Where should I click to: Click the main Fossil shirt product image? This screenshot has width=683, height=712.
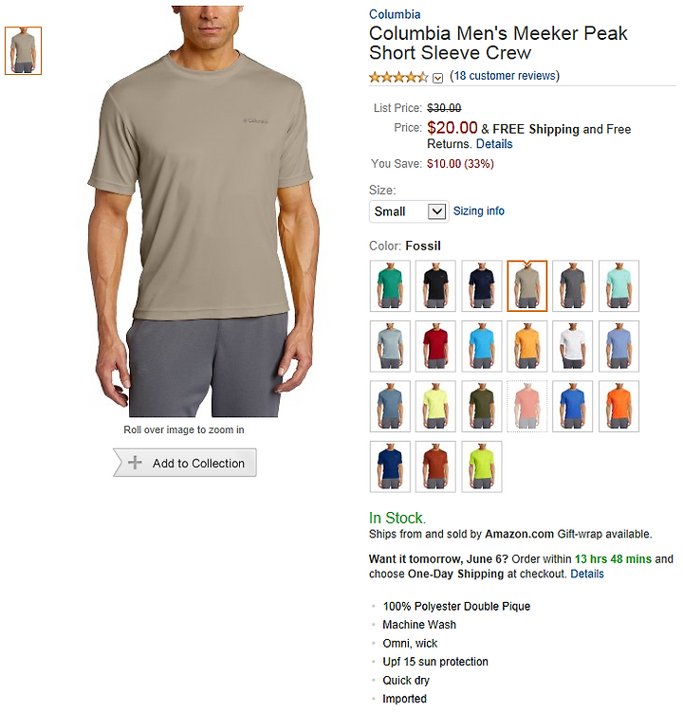204,211
